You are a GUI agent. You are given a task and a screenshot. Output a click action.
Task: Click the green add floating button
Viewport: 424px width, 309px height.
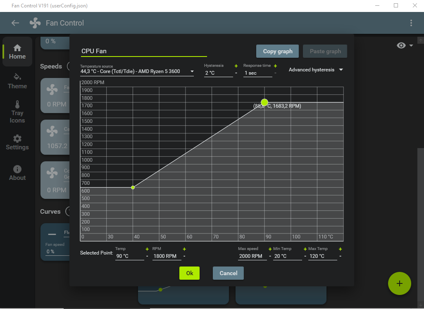point(399,283)
